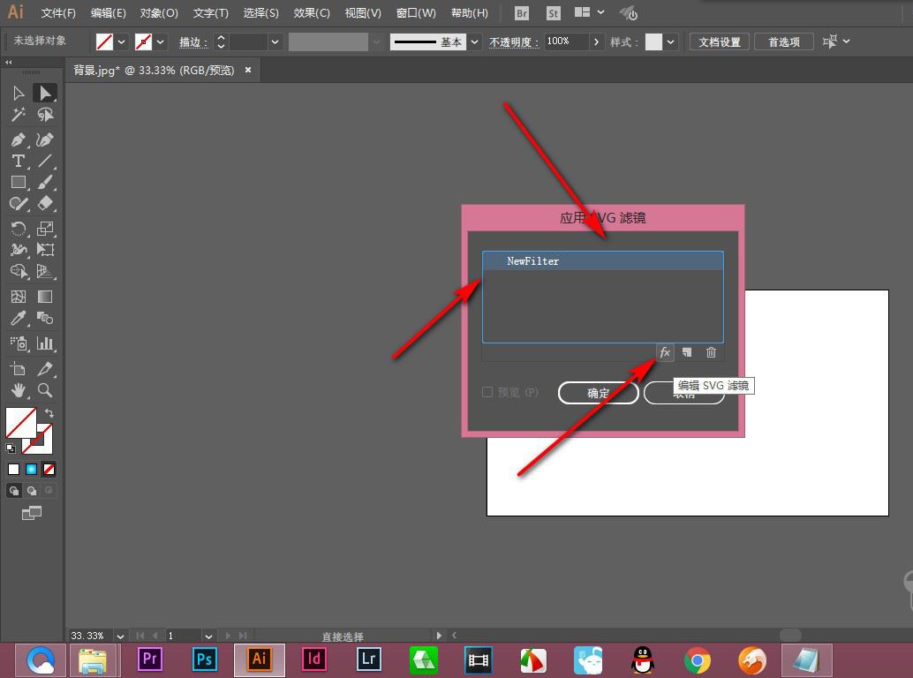
Task: Swap fill and stroke colors
Action: (x=50, y=413)
